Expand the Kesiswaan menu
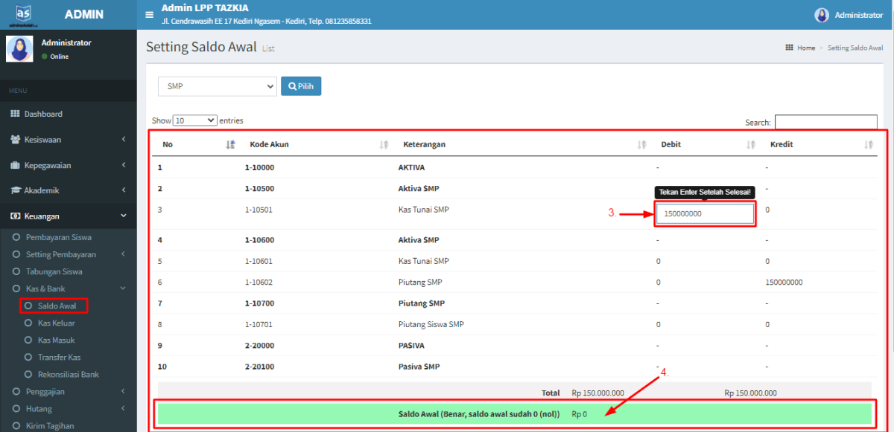This screenshot has width=894, height=432. 69,139
